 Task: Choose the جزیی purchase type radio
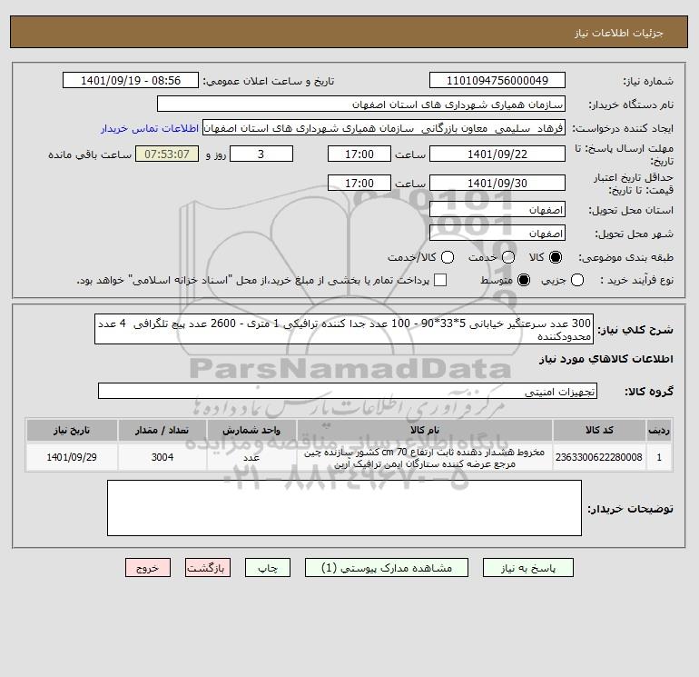coord(577,280)
